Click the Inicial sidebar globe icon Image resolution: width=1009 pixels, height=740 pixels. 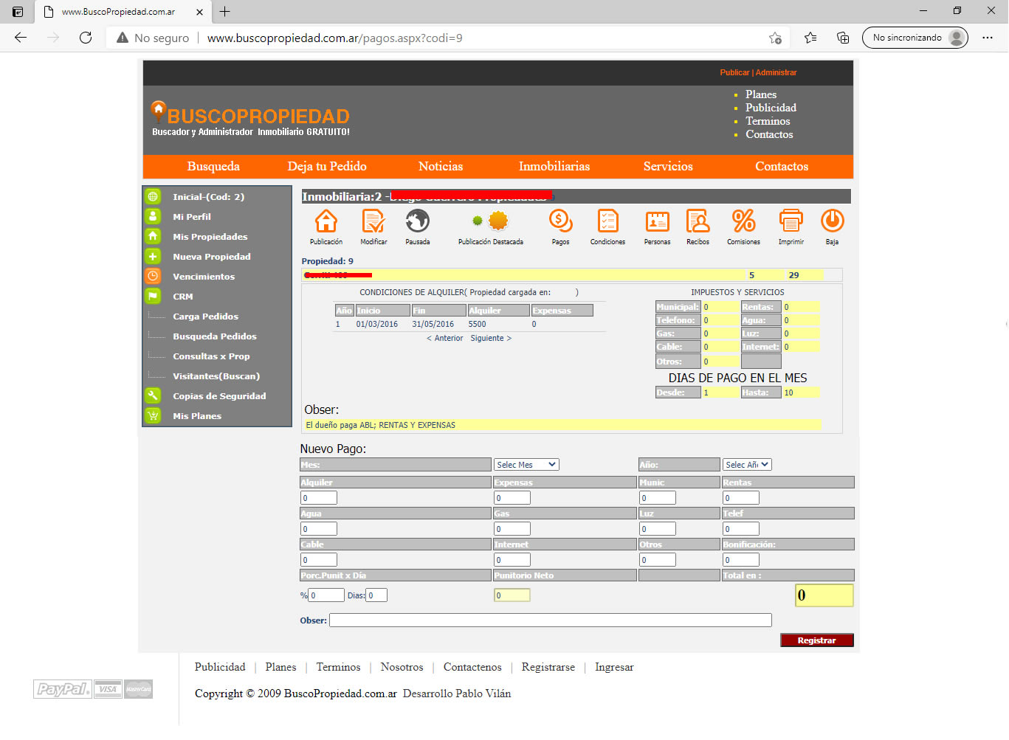(153, 196)
